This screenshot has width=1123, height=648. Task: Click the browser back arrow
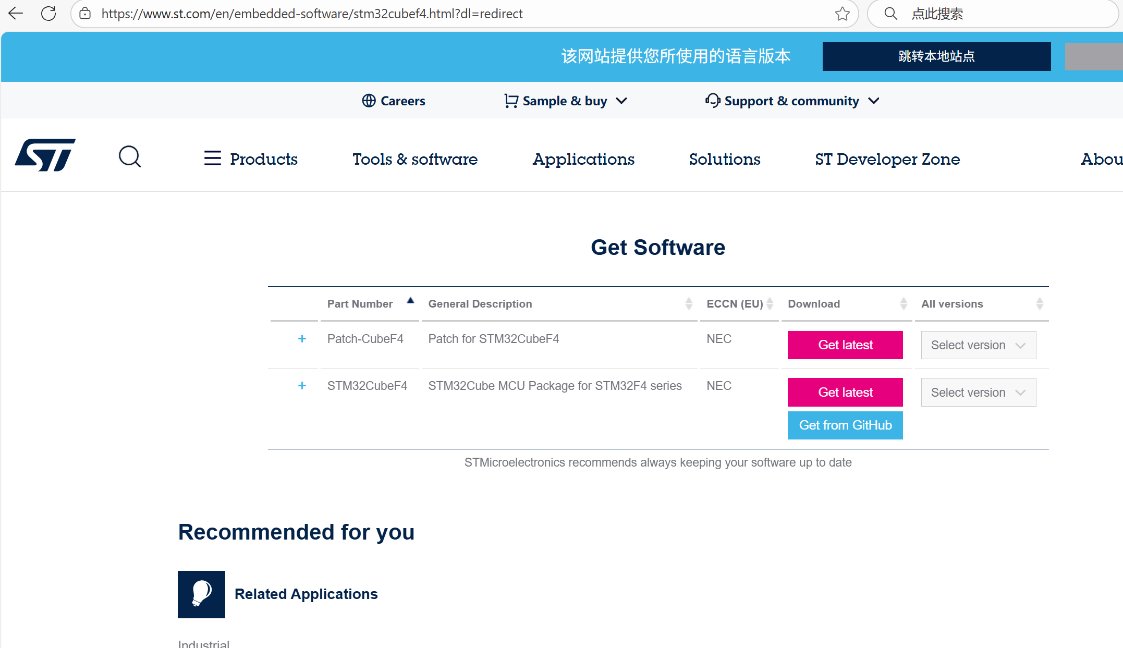pyautogui.click(x=16, y=14)
